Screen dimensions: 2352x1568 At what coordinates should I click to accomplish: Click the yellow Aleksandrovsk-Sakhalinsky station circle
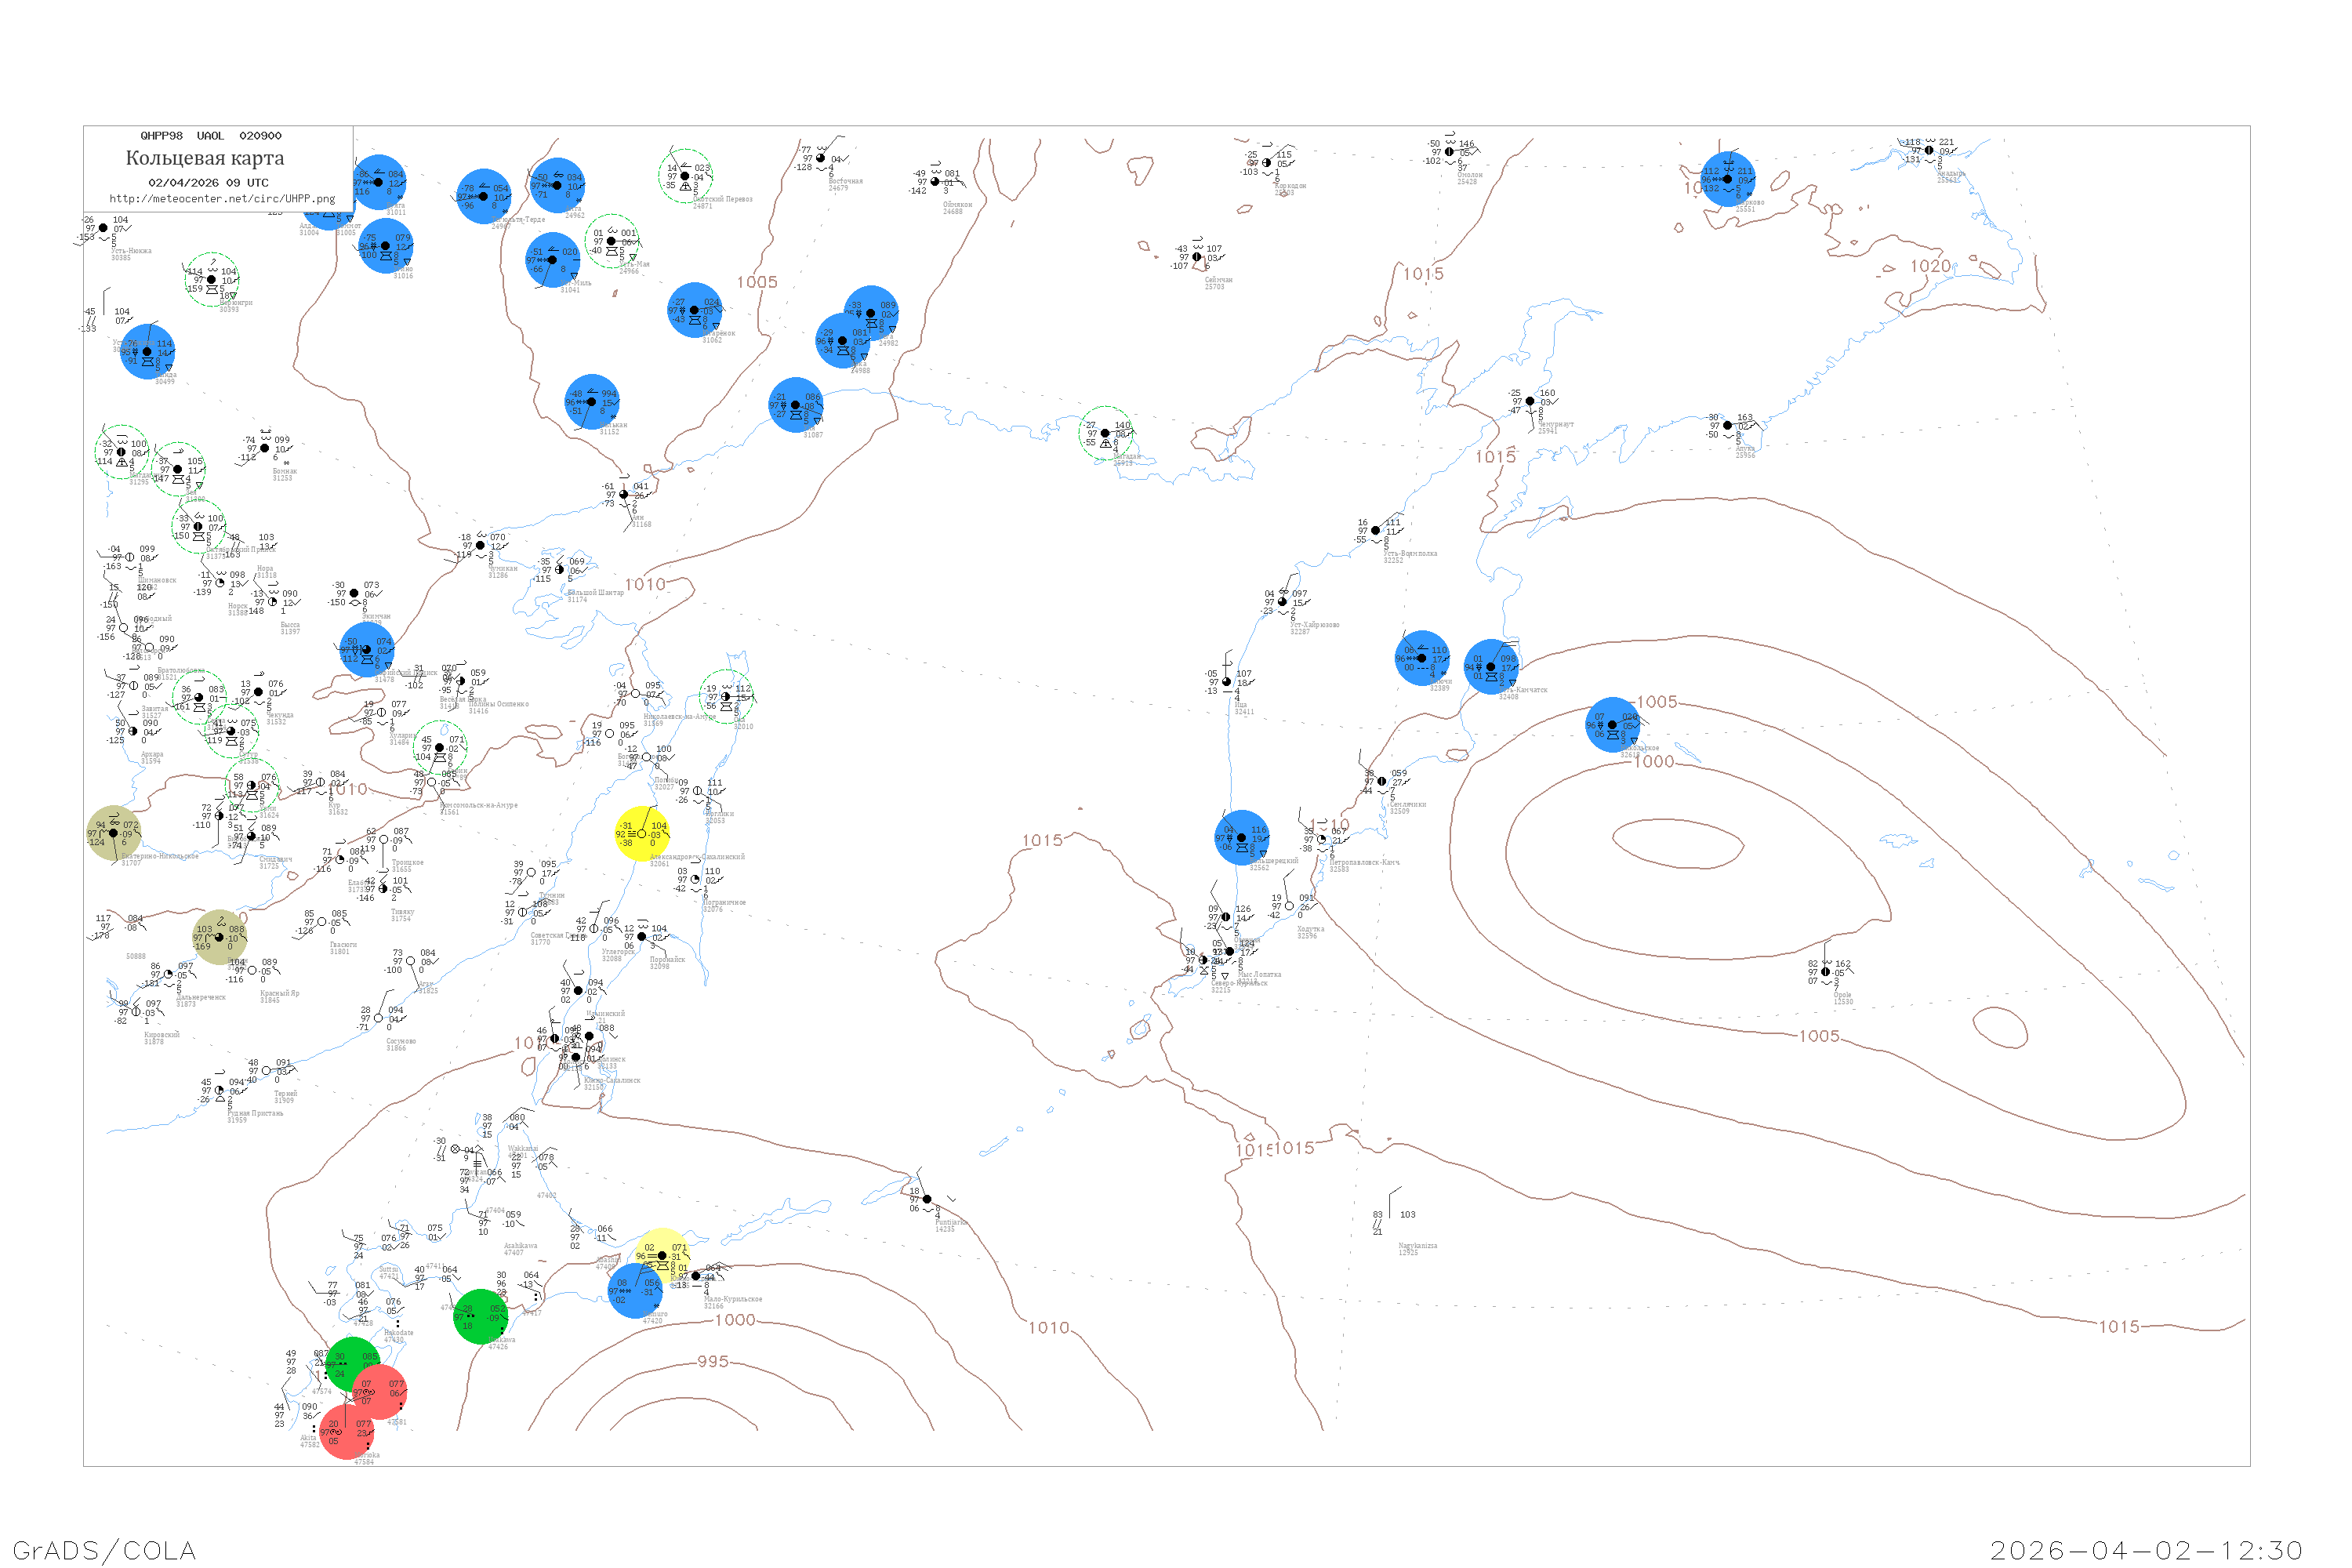coord(642,834)
